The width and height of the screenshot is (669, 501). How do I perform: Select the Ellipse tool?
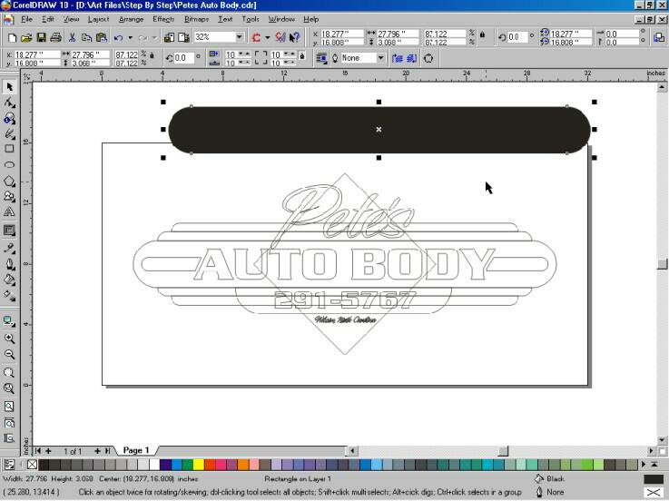click(9, 164)
